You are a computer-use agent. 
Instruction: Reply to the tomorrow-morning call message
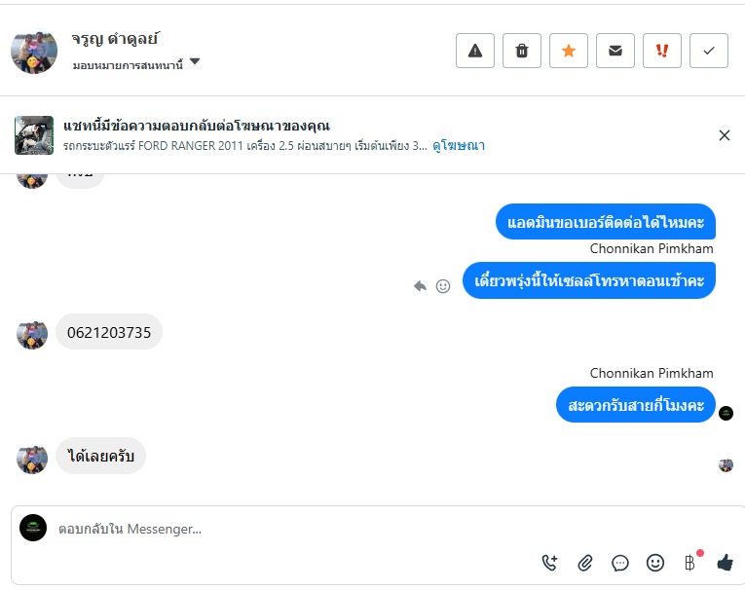420,286
